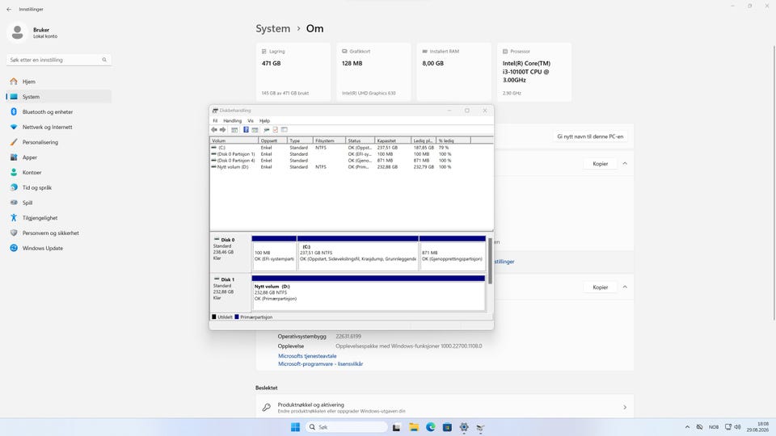
Task: Open Spill settings
Action: click(58, 203)
